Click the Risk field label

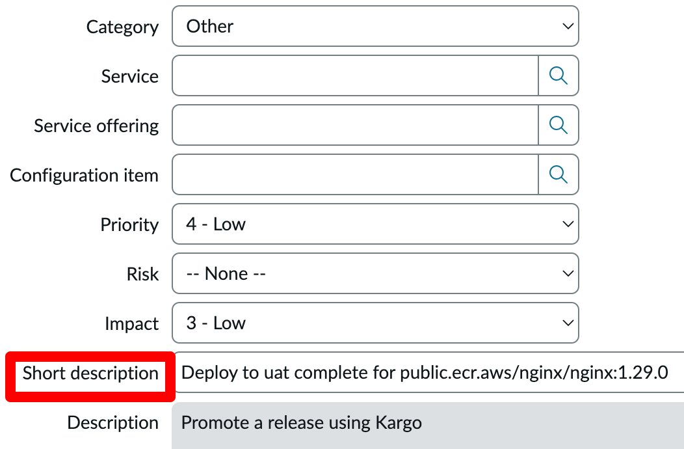[x=142, y=275]
